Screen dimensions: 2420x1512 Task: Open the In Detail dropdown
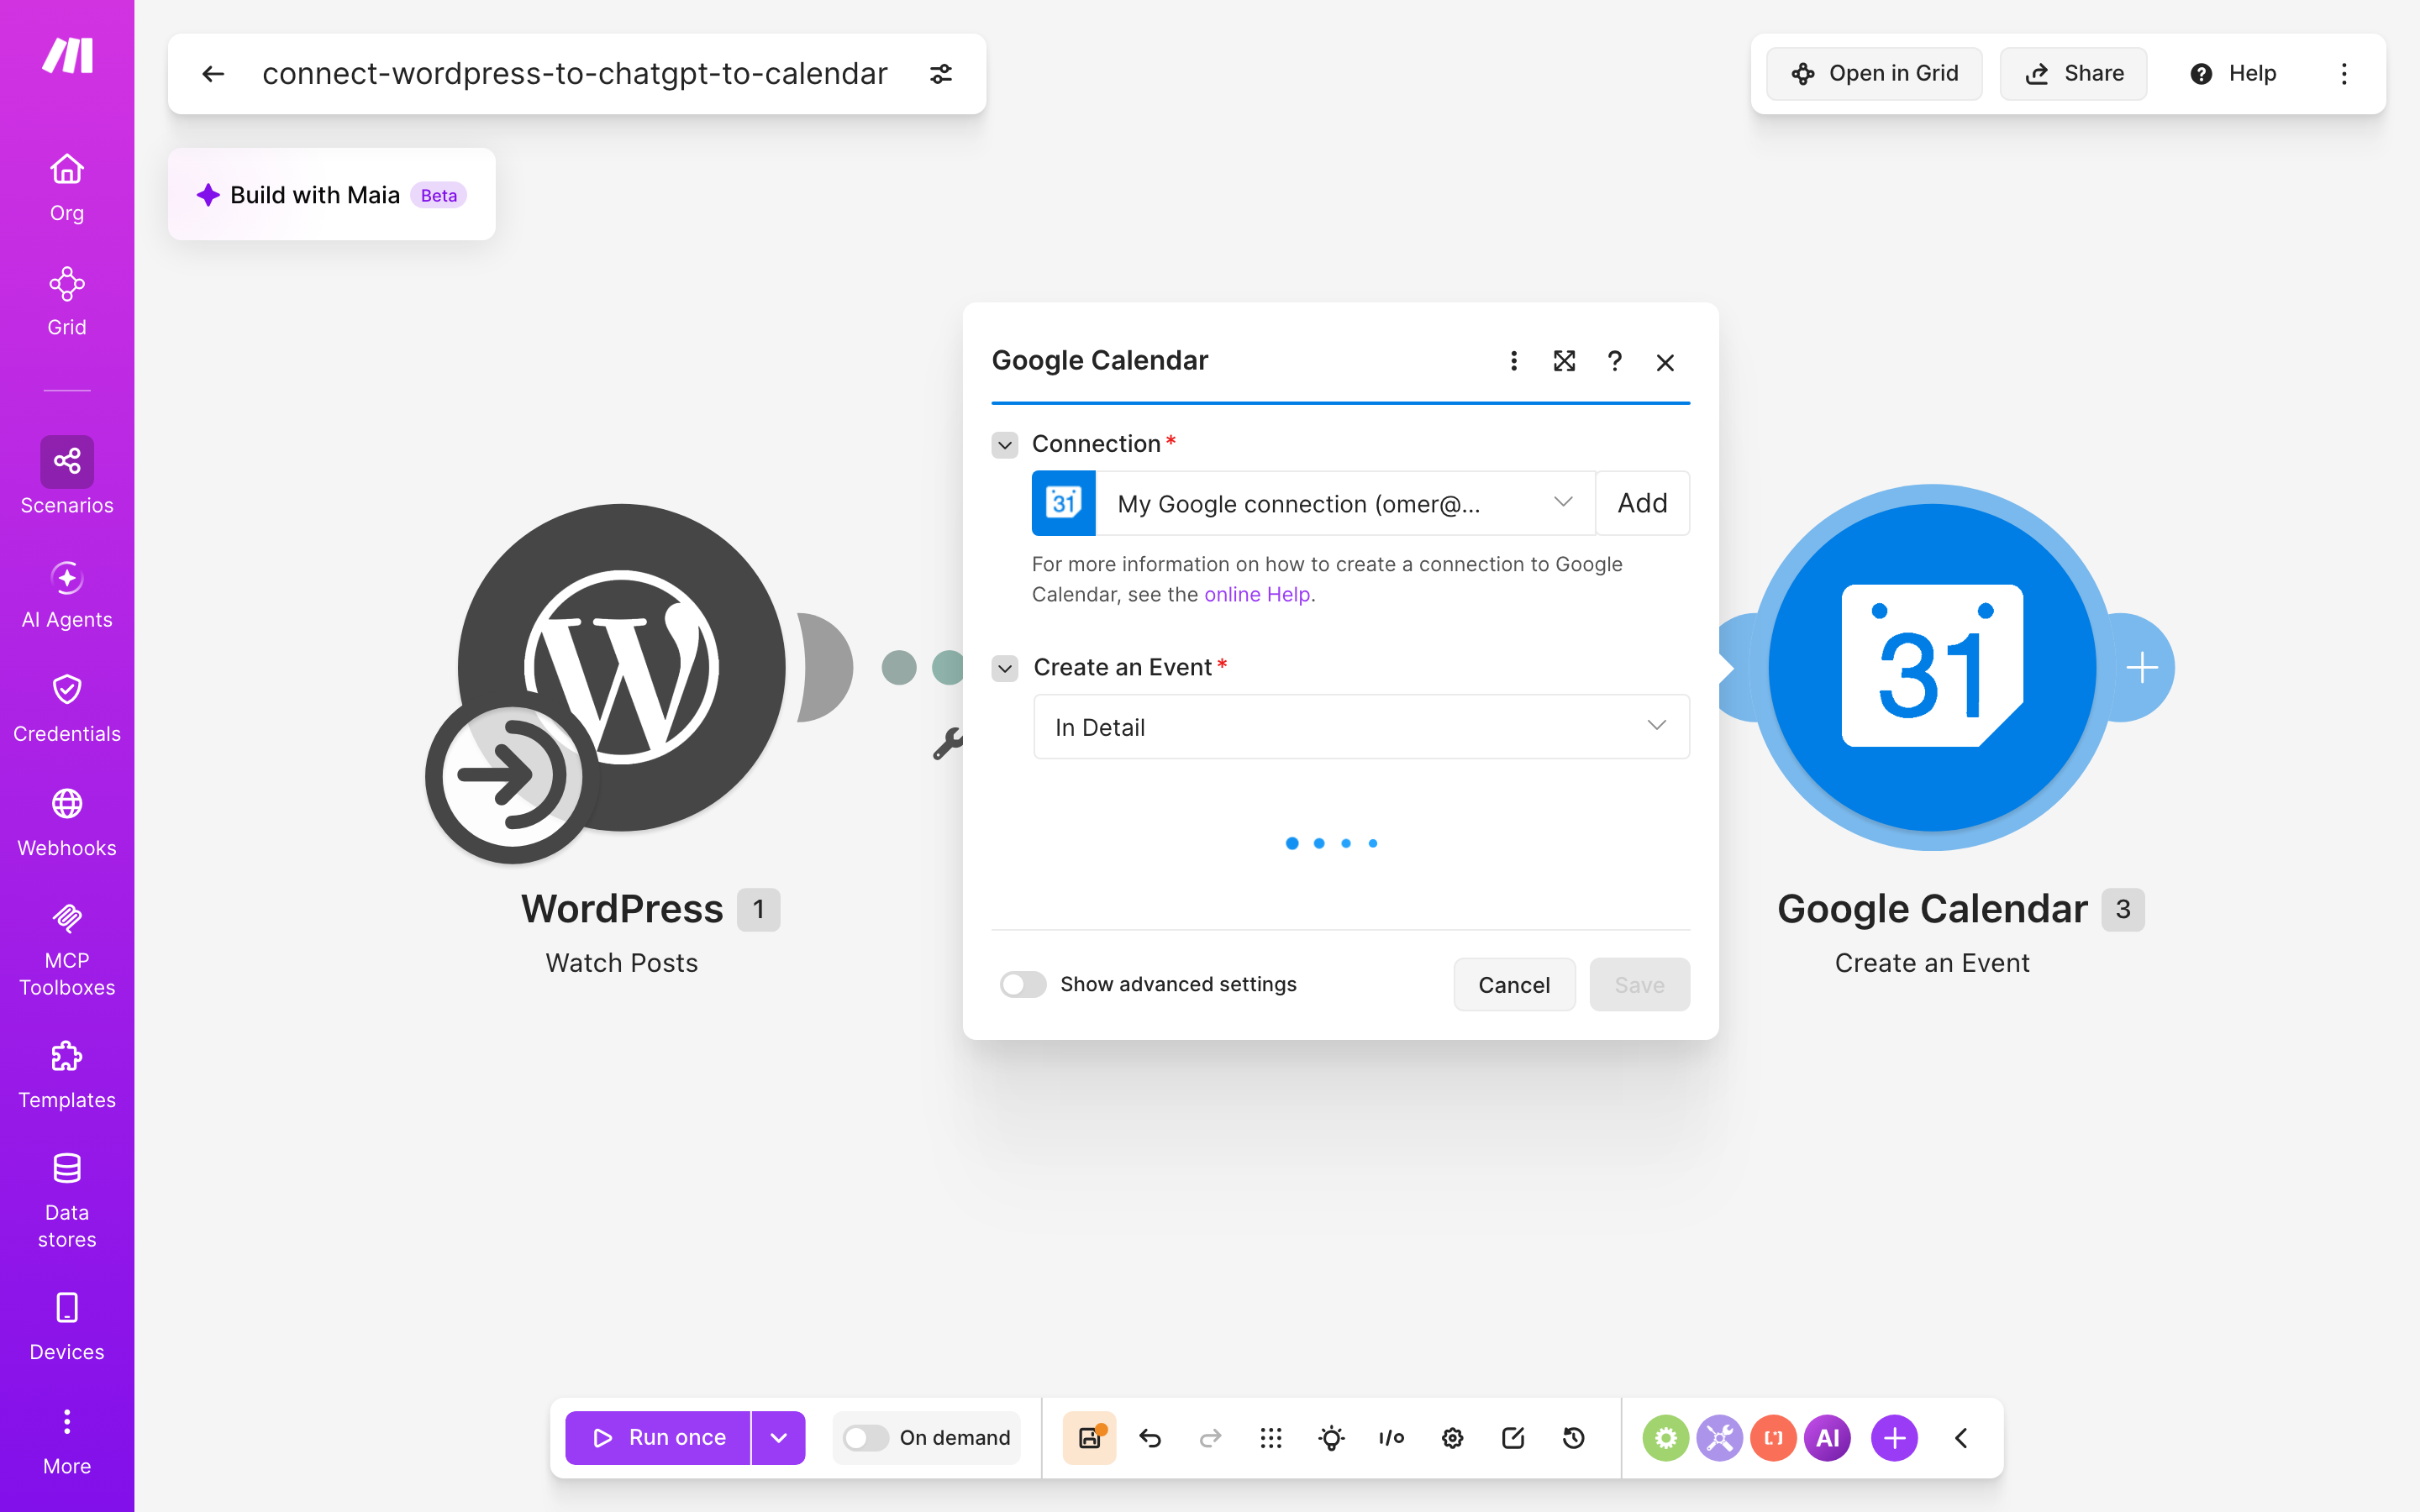(1361, 727)
